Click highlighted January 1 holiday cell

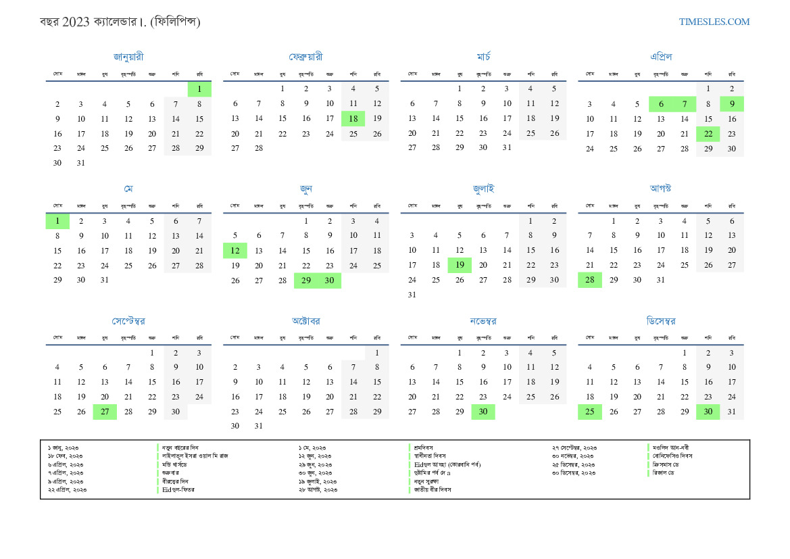tap(199, 89)
